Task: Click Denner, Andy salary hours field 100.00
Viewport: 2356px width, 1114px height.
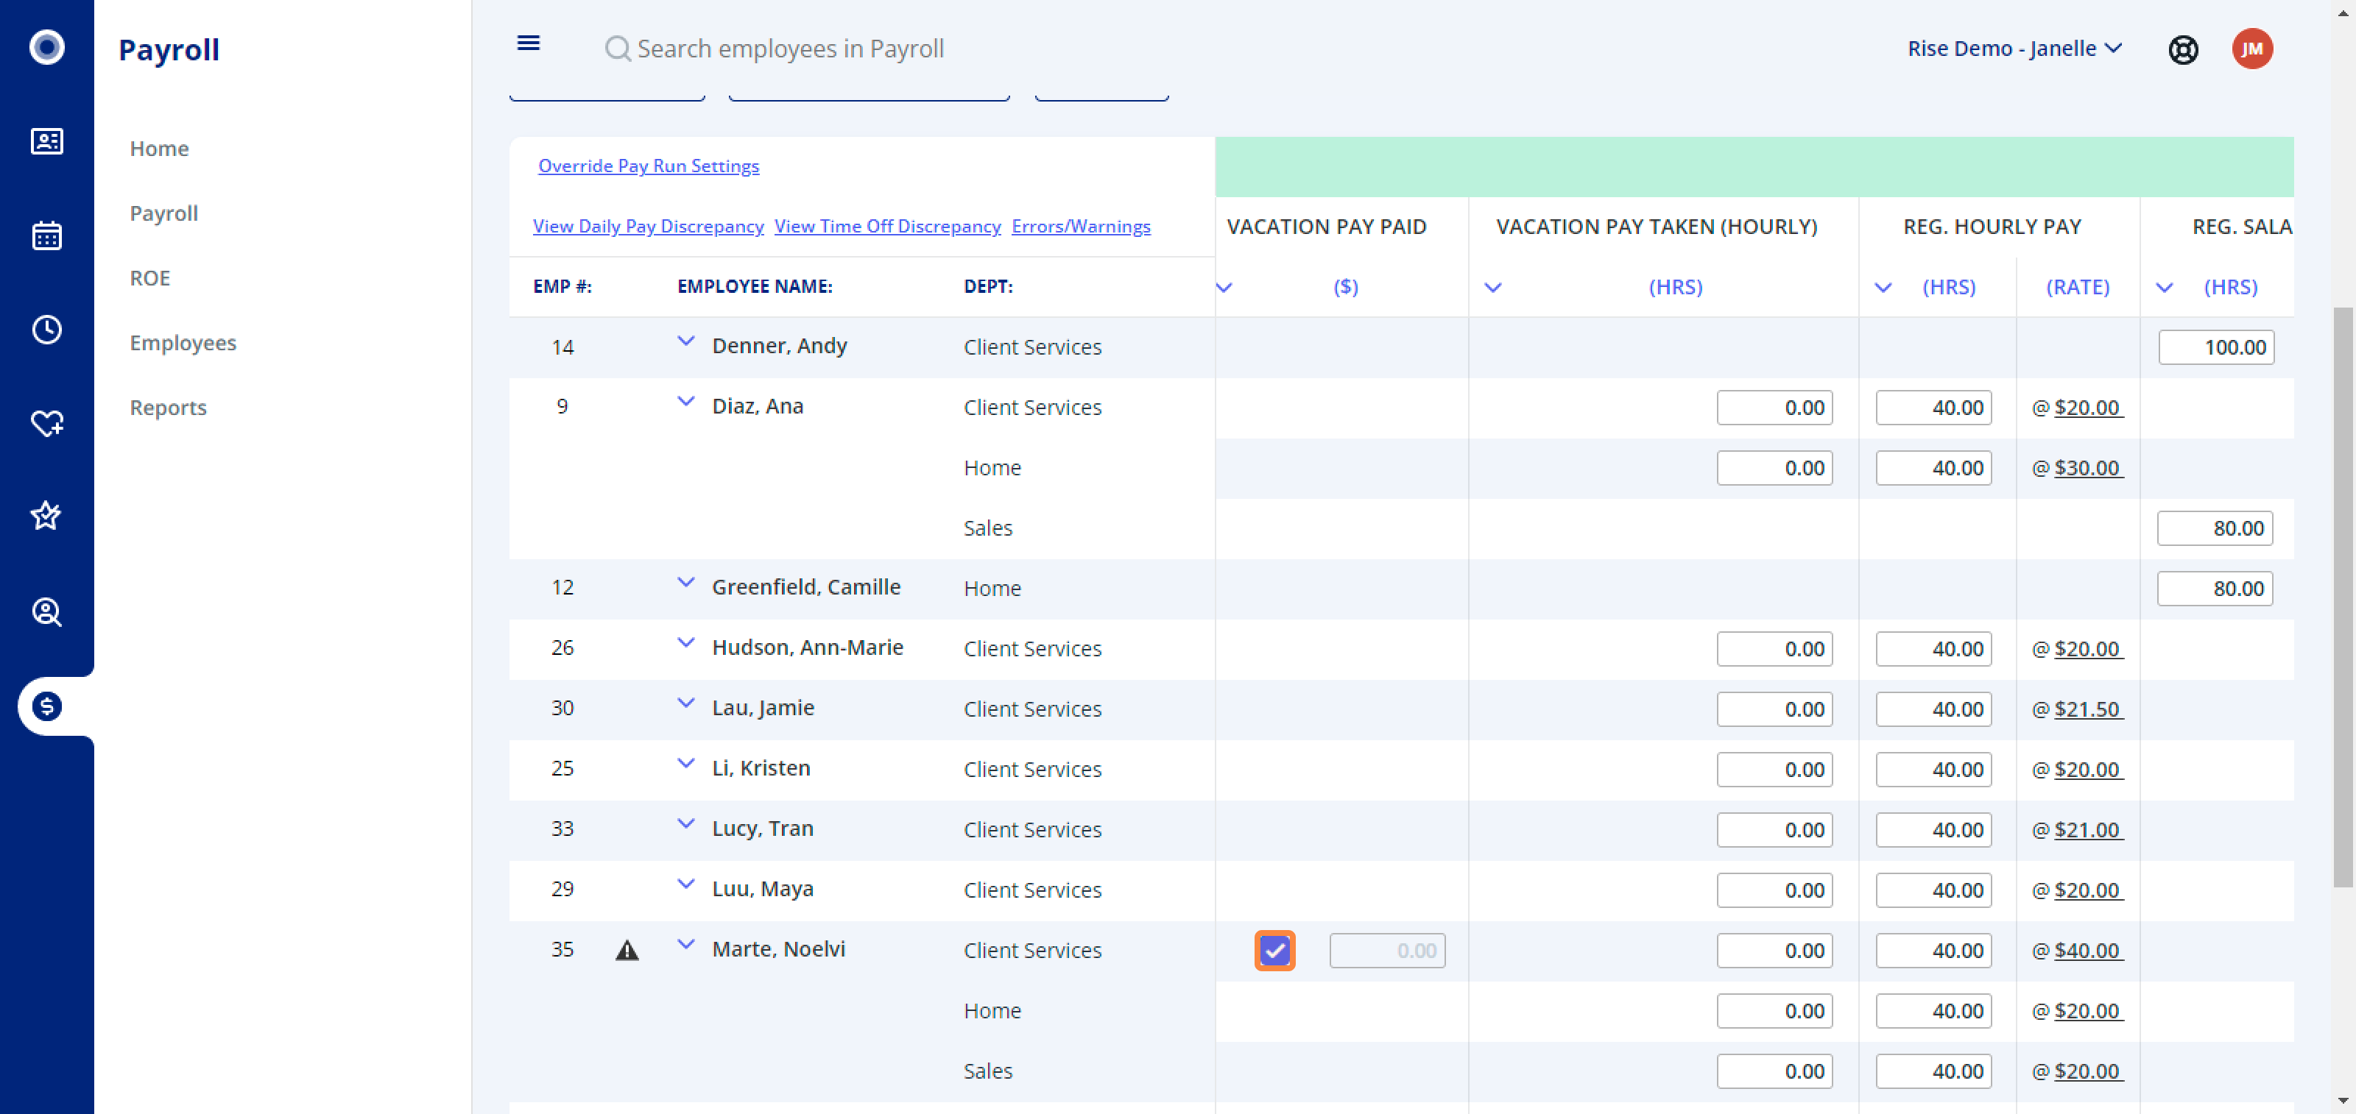Action: (x=2216, y=347)
